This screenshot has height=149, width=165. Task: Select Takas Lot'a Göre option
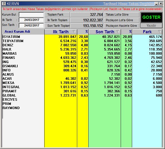[x=122, y=15]
